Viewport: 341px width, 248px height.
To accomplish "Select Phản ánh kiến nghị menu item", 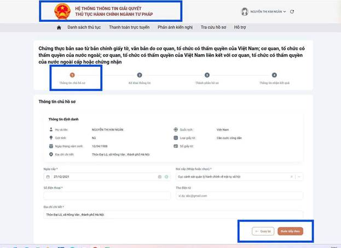I will (x=175, y=27).
